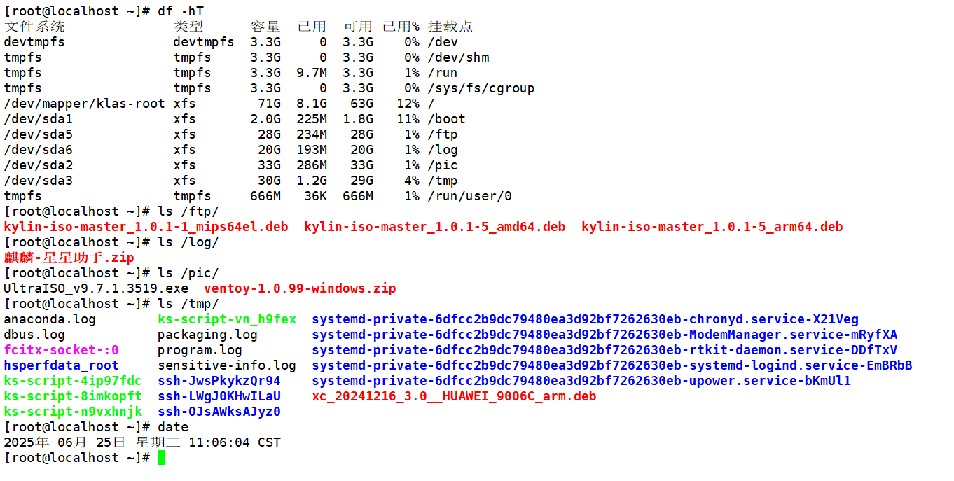The height and width of the screenshot is (481, 954).
Task: Click the date output line
Action: tap(142, 442)
